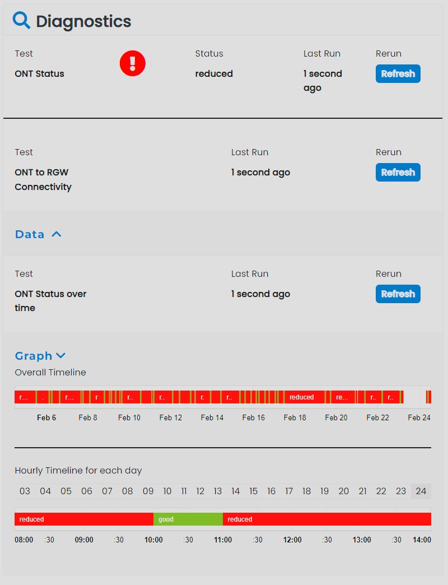Refresh the ONT Status test
This screenshot has width=448, height=585.
click(x=398, y=73)
